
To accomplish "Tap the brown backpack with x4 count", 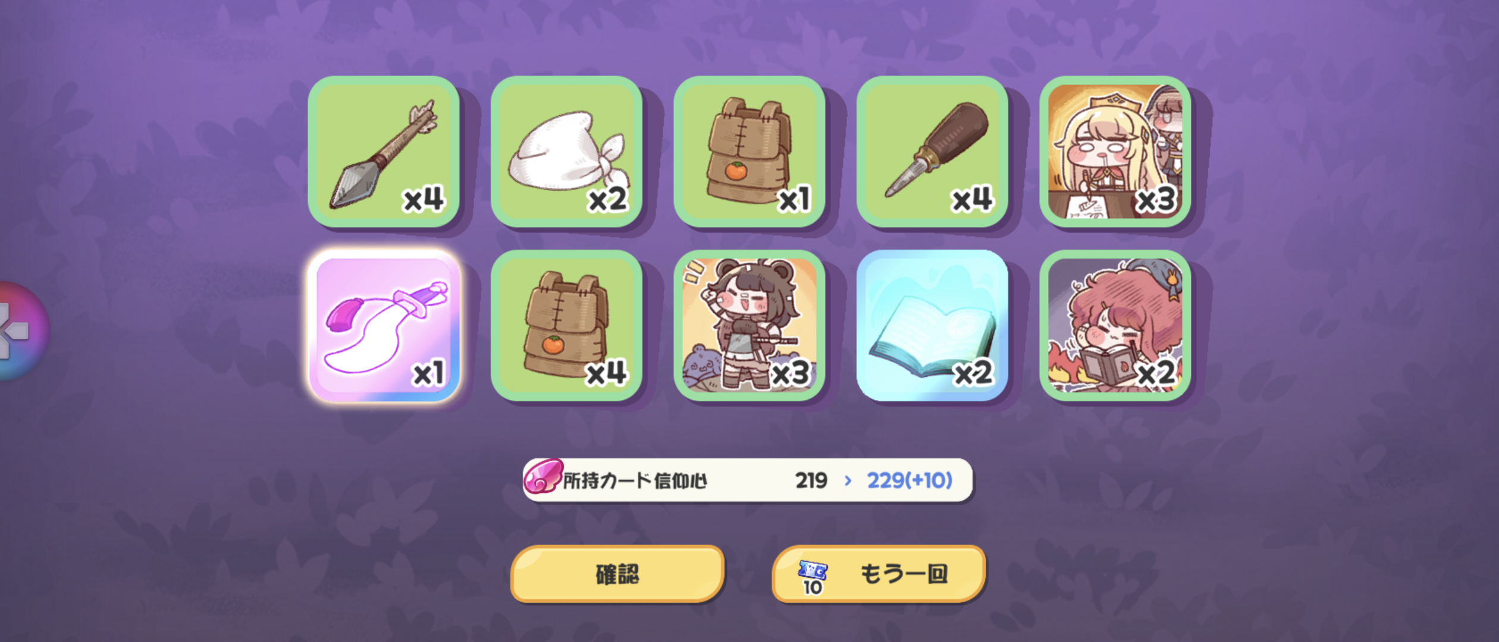I will [566, 326].
